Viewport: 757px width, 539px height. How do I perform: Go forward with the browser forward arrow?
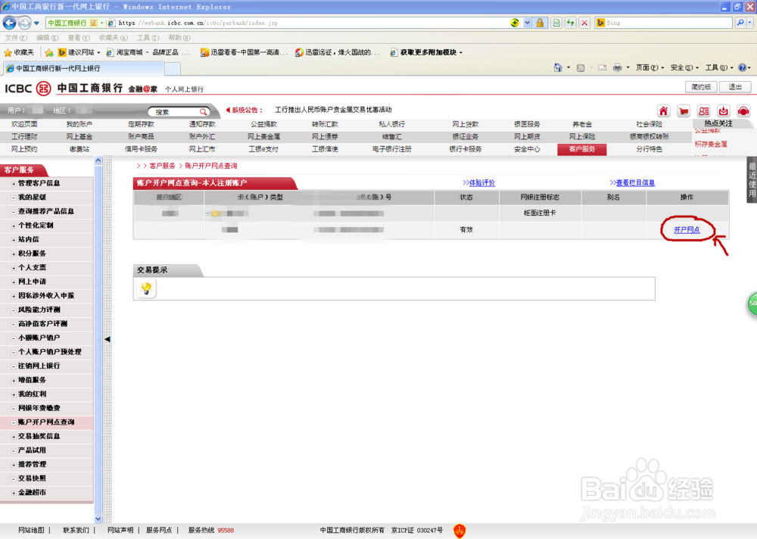(x=25, y=23)
